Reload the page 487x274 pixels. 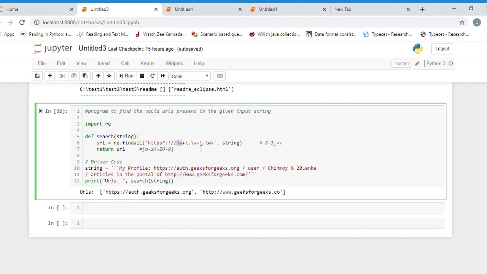(22, 22)
